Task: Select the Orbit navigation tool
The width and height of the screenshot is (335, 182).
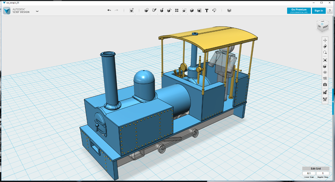Action: [x=325, y=46]
